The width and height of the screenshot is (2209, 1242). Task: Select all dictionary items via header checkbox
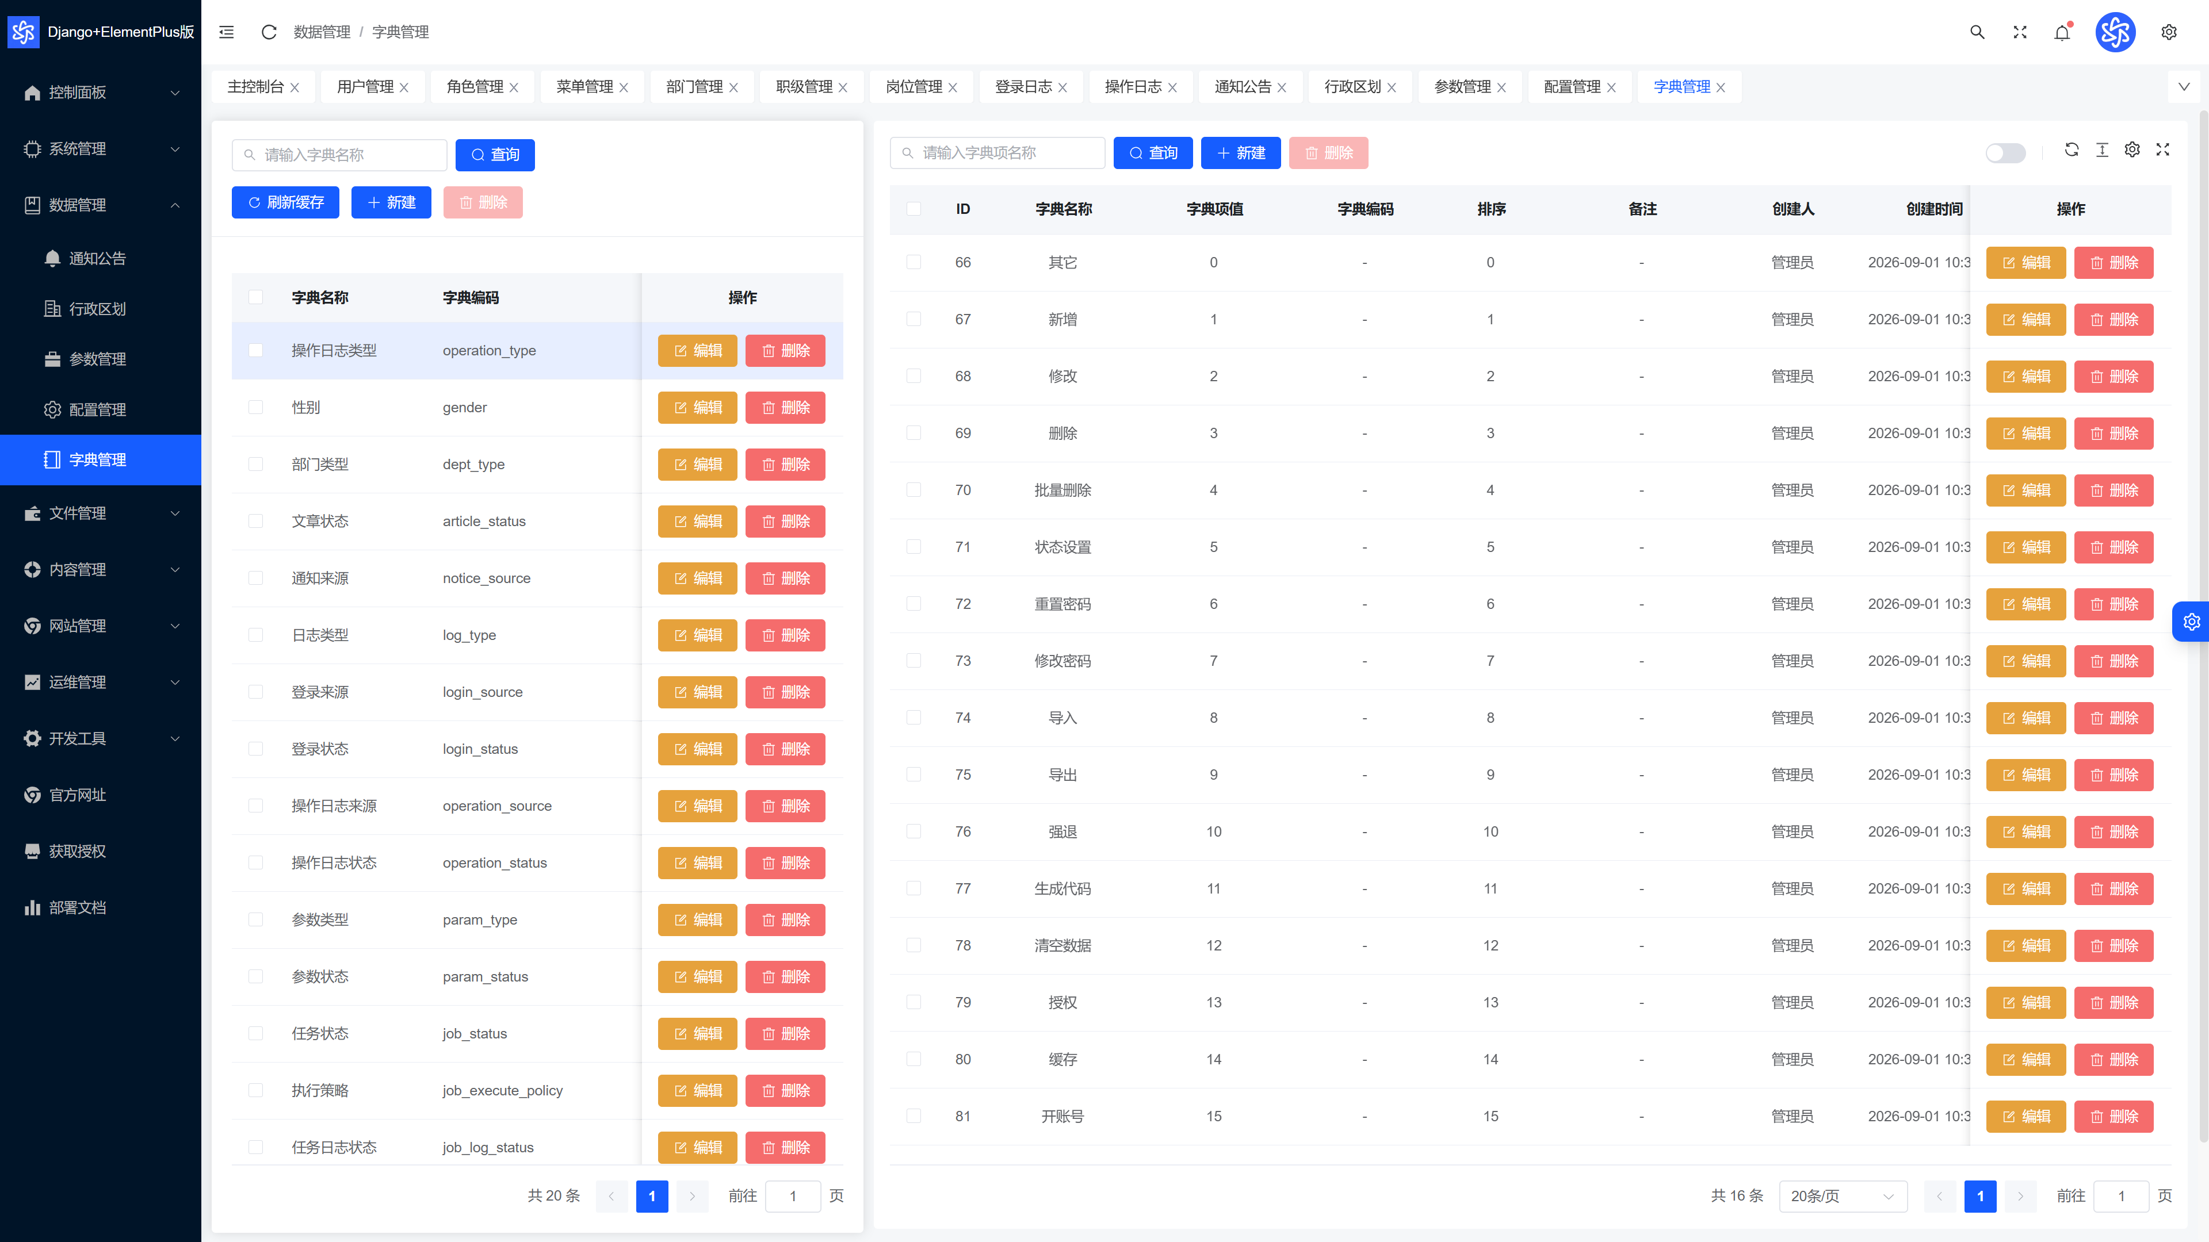(914, 209)
